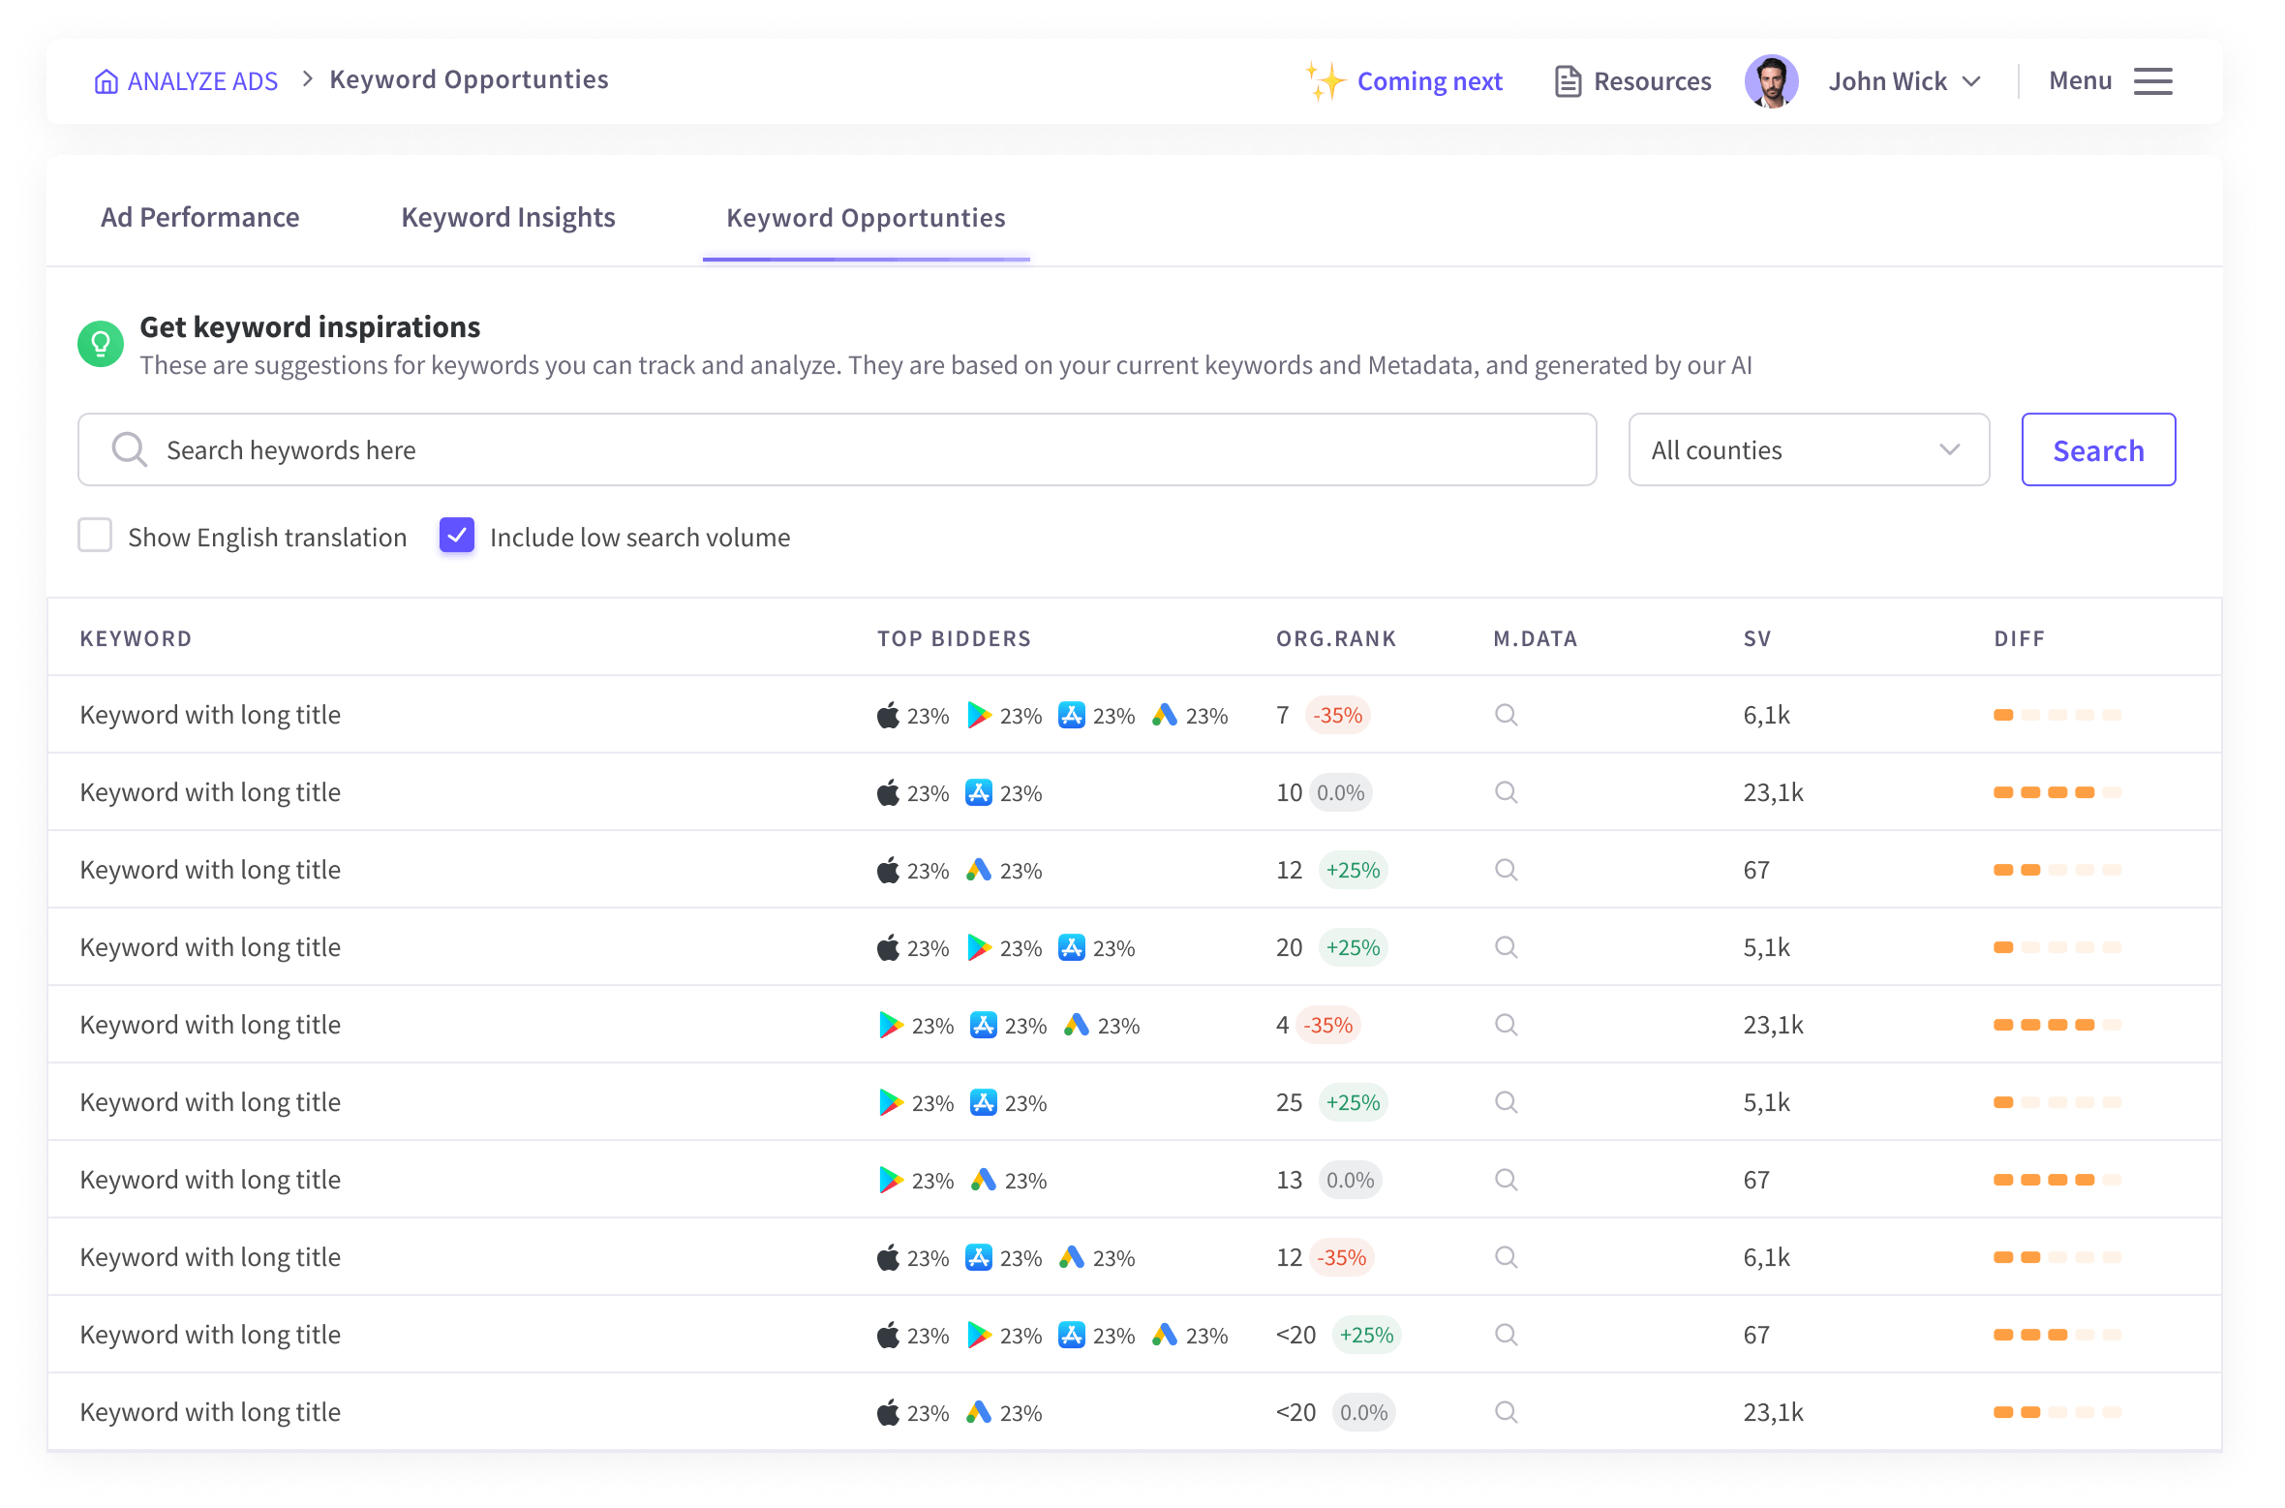The width and height of the screenshot is (2285, 1508).
Task: Open the Resources link
Action: point(1653,81)
